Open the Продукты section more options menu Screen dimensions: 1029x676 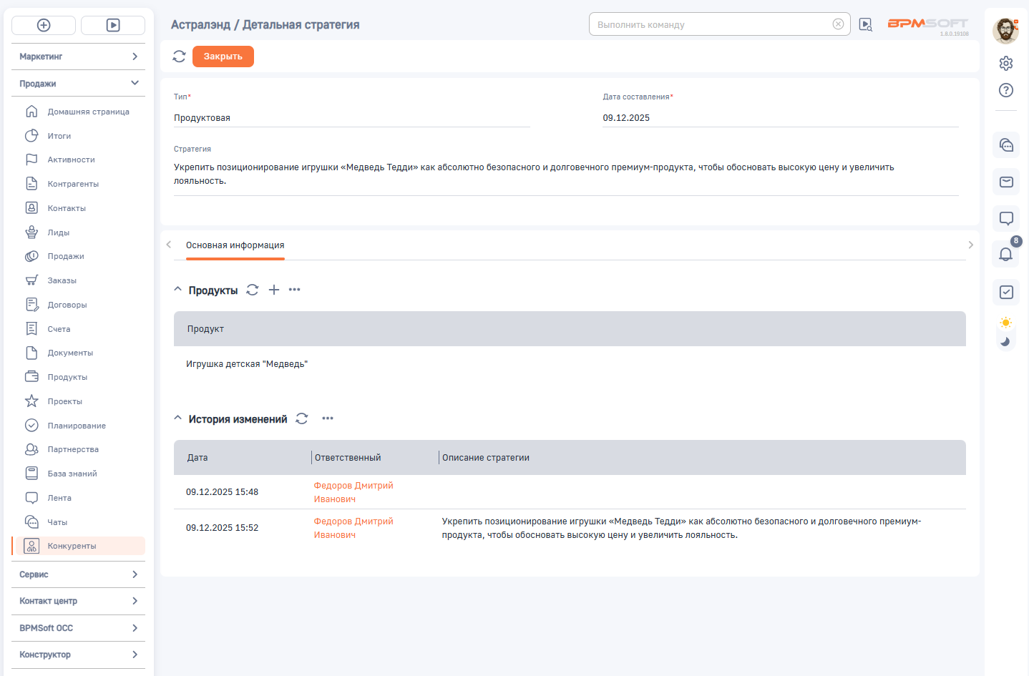click(x=295, y=290)
